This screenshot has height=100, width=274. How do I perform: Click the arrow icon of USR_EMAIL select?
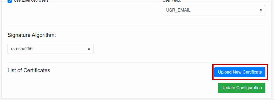pos(261,10)
